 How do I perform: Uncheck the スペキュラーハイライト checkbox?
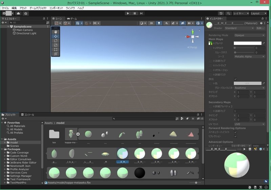[235, 132]
